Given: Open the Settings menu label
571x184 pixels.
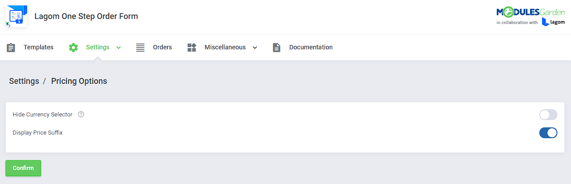Looking at the screenshot, I should [x=98, y=47].
